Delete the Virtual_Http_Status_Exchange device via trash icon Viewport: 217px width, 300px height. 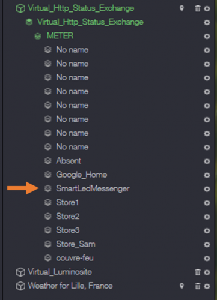coord(198,8)
